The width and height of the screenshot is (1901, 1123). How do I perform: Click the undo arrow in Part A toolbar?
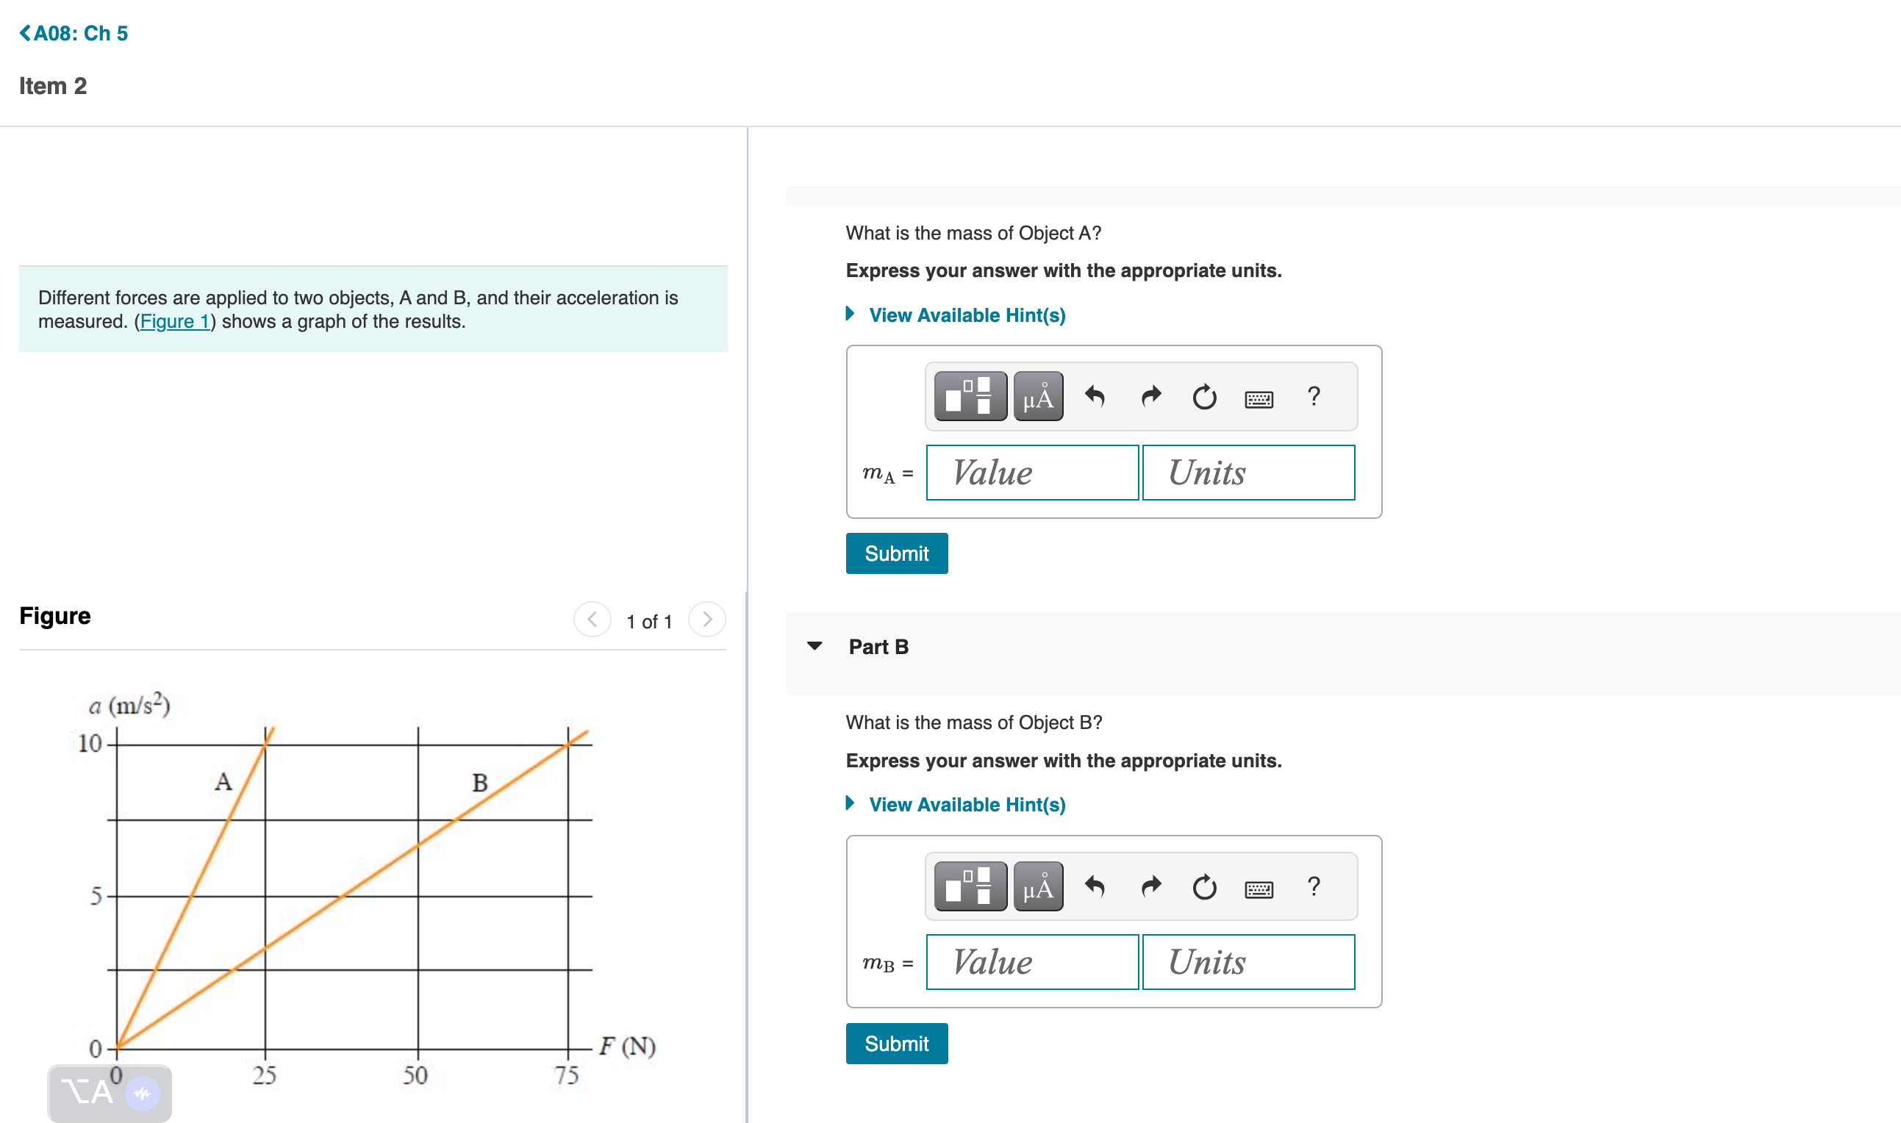pyautogui.click(x=1097, y=398)
